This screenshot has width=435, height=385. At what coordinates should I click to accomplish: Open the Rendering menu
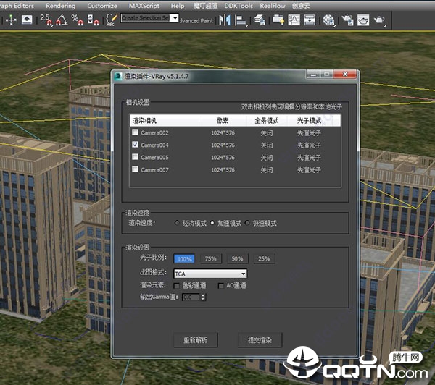(x=60, y=6)
